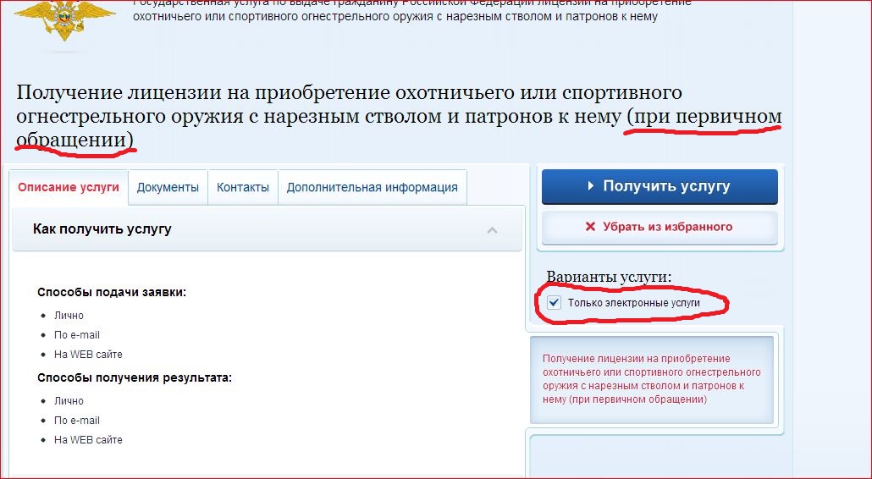This screenshot has height=479, width=872.
Task: Select Лично under Способы подачи заявки
Action: coord(69,316)
